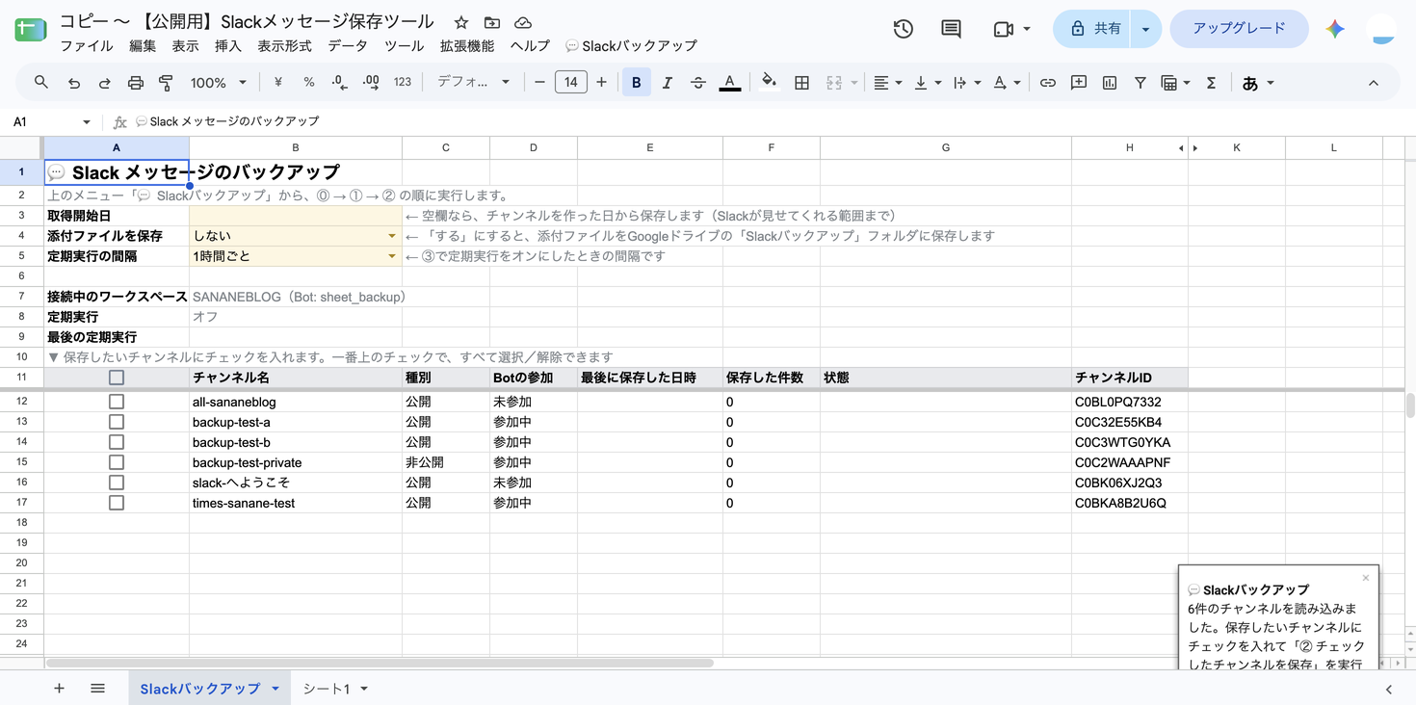Viewport: 1416px width, 705px height.
Task: Insert a link with chain icon
Action: tap(1047, 83)
